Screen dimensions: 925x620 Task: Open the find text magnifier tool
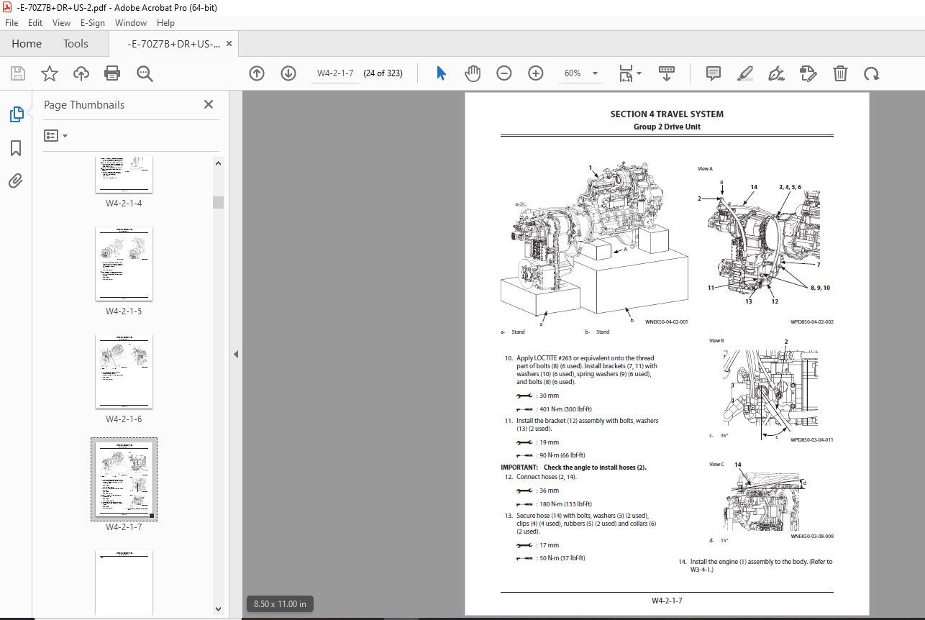[x=145, y=73]
